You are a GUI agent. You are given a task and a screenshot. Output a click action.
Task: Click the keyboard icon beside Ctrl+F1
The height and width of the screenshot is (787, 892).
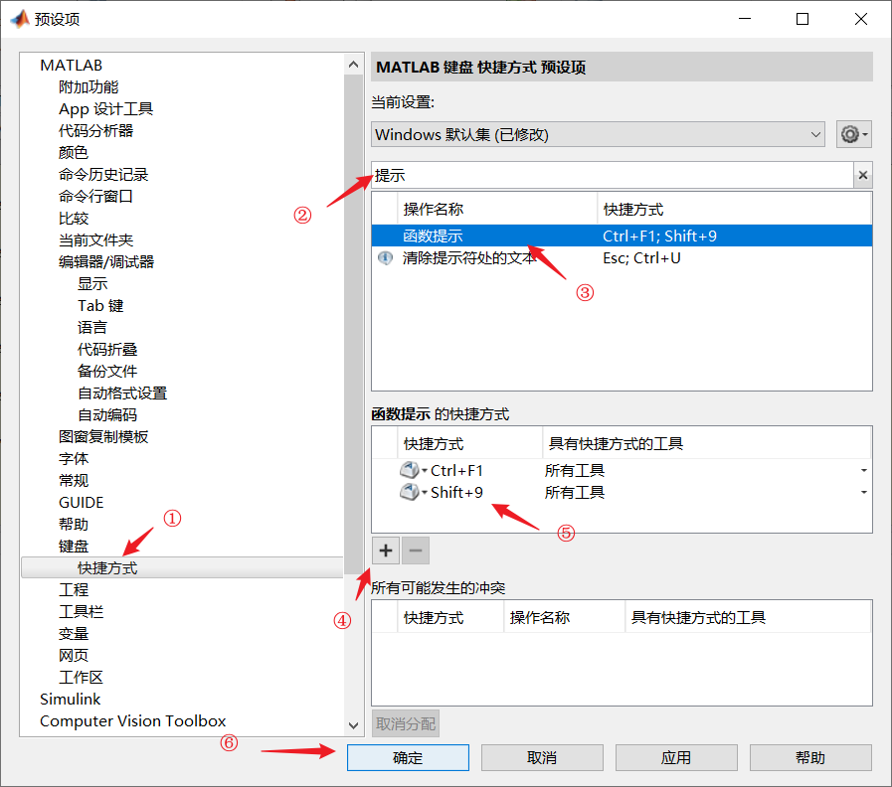[409, 470]
